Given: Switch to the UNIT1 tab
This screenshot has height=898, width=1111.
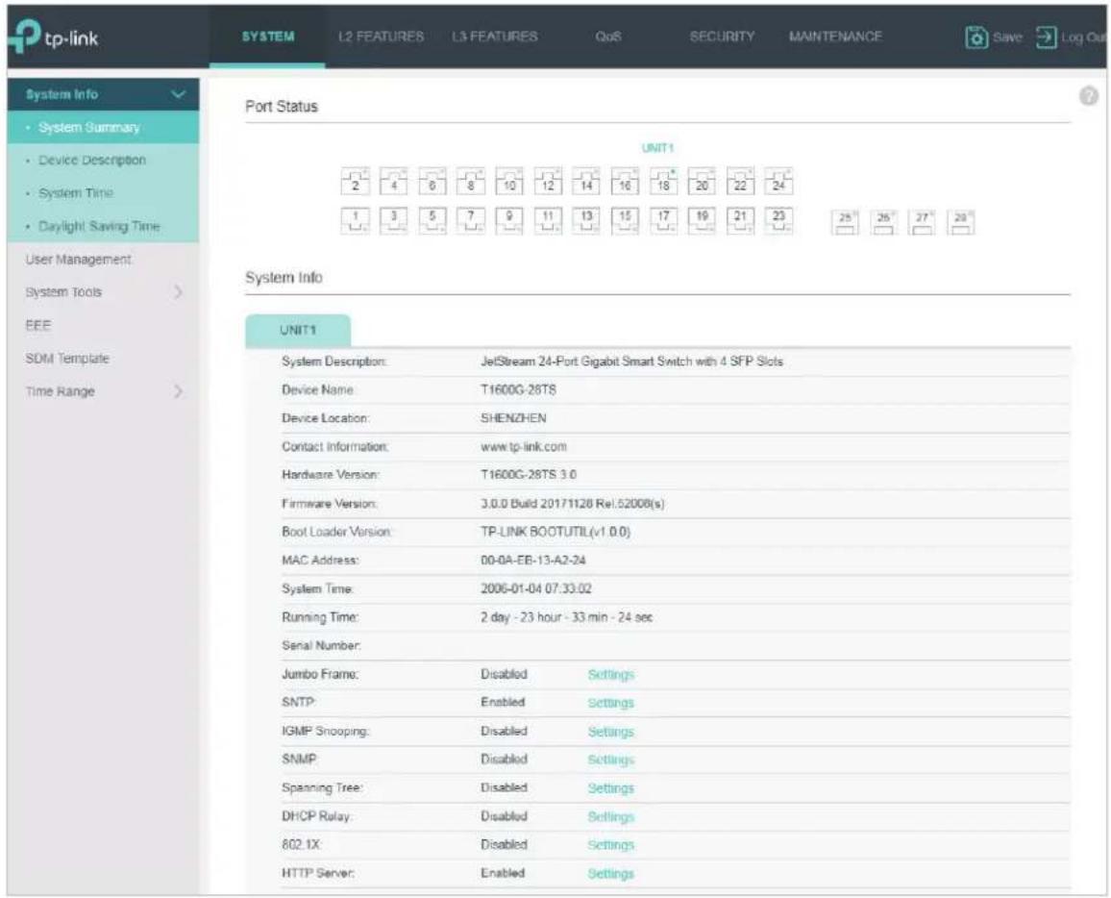Looking at the screenshot, I should [298, 331].
